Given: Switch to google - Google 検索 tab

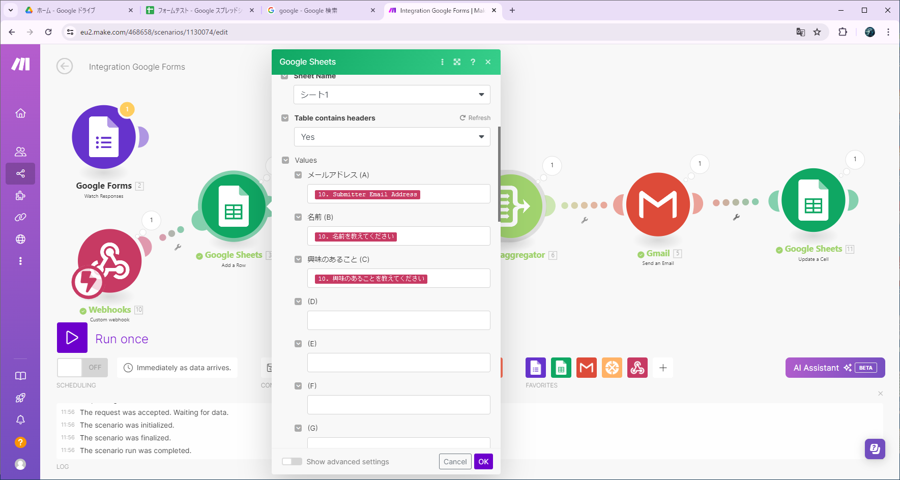Looking at the screenshot, I should [x=321, y=10].
